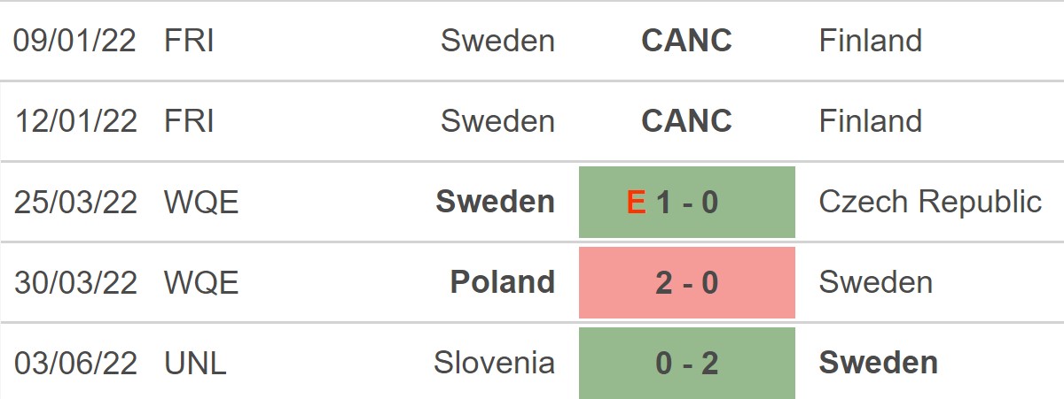Select Slovenia team name

pyautogui.click(x=495, y=364)
